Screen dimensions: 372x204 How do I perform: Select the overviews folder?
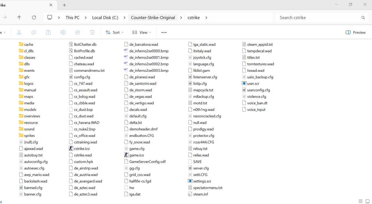coord(29,116)
